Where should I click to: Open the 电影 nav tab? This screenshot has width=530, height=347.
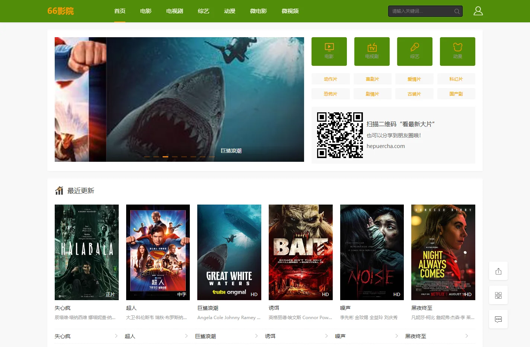146,11
